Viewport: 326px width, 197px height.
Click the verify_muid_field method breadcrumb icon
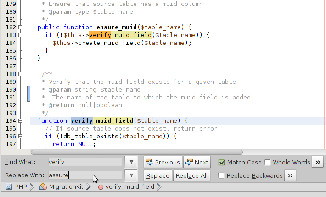(101, 186)
